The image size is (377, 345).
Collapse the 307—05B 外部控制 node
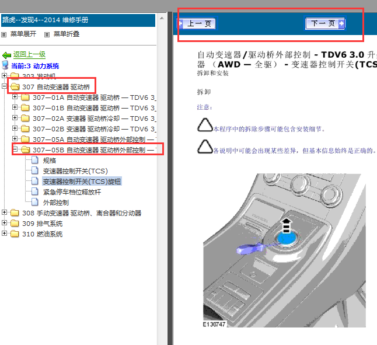pos(15,149)
